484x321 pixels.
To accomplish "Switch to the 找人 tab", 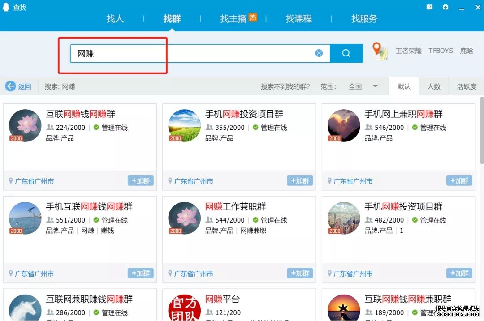I will [x=115, y=19].
